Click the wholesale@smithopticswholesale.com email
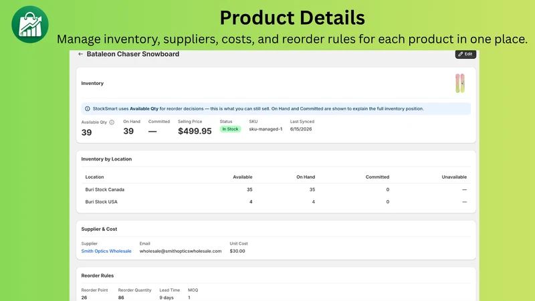 [181, 252]
